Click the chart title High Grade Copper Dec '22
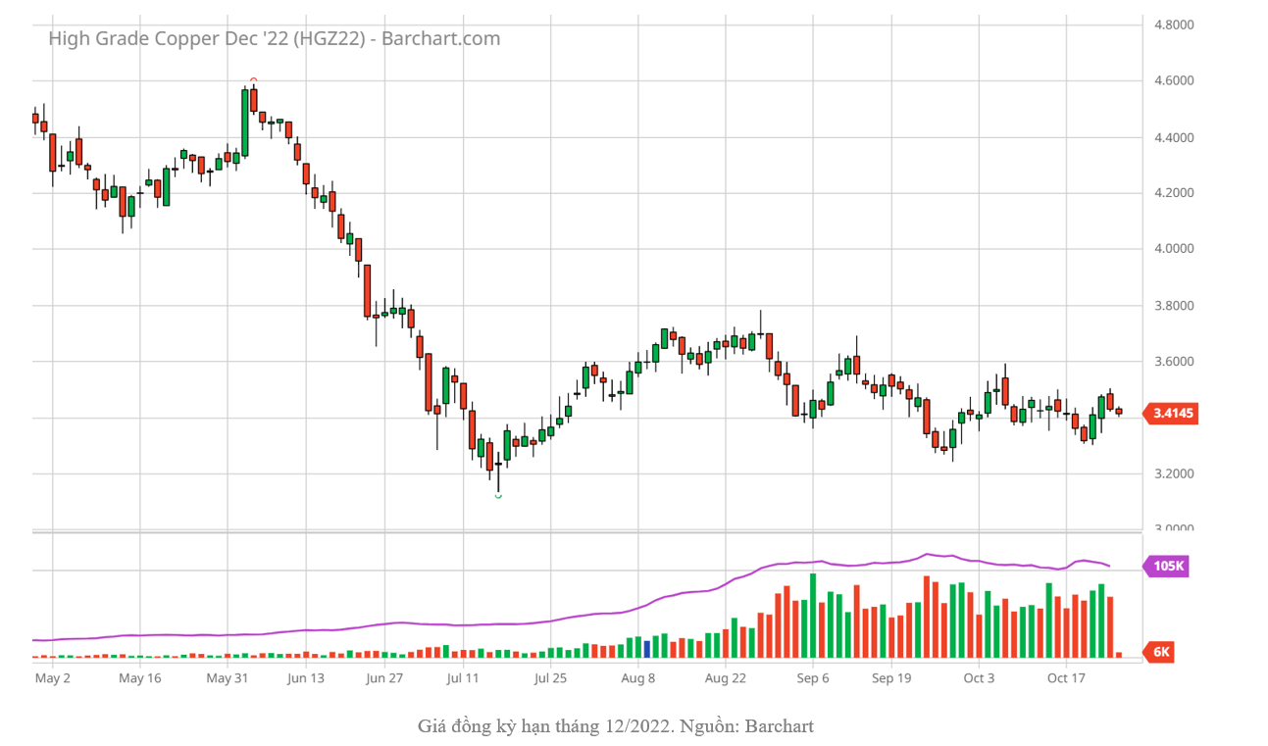Image resolution: width=1268 pixels, height=746 pixels. click(x=274, y=39)
